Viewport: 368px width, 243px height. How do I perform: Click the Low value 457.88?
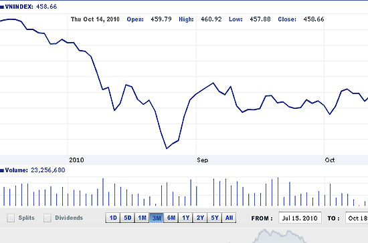click(260, 19)
